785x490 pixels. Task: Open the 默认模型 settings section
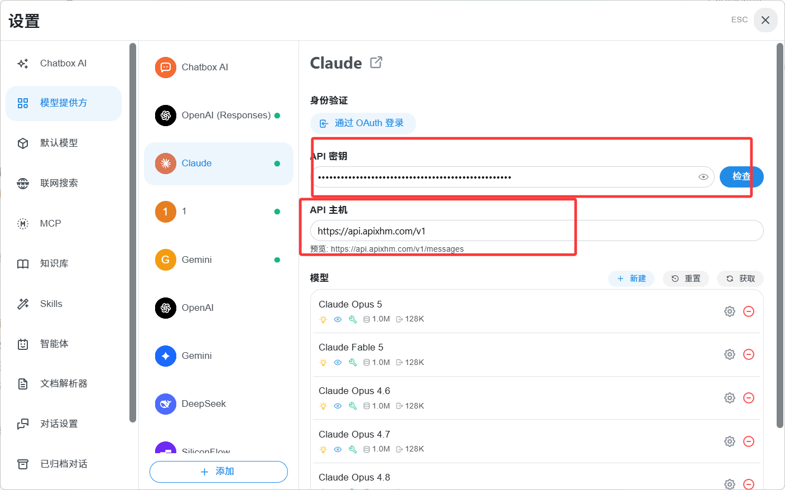click(64, 143)
